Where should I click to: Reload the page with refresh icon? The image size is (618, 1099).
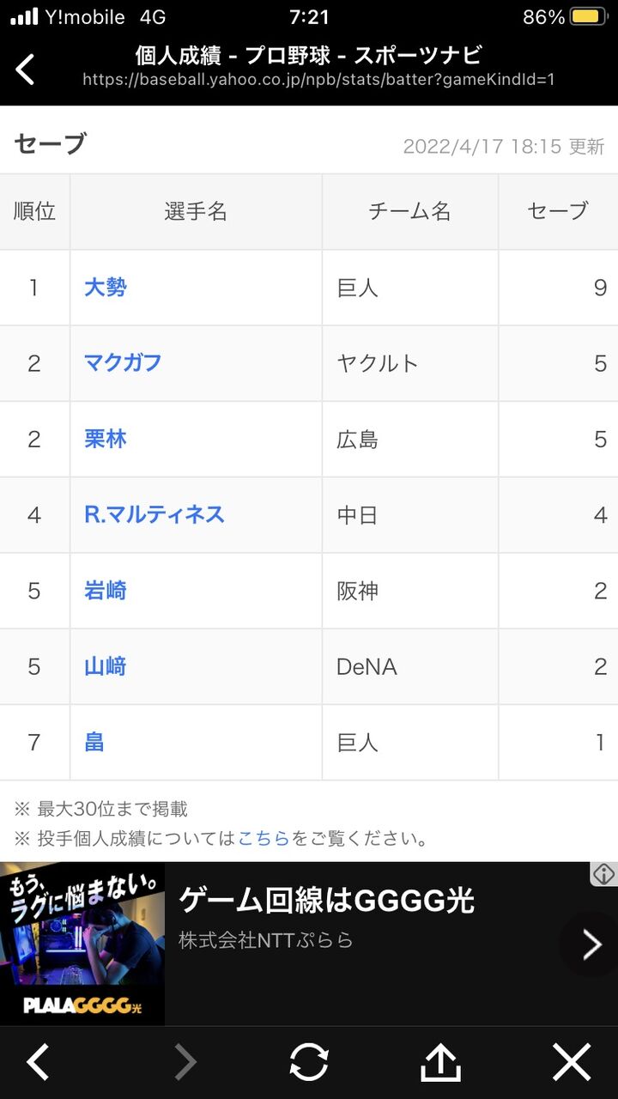click(x=309, y=1063)
